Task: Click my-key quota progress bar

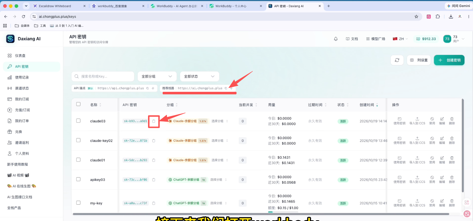Action: click(283, 211)
